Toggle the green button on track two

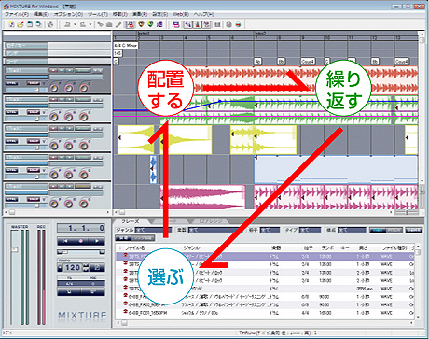(x=83, y=99)
